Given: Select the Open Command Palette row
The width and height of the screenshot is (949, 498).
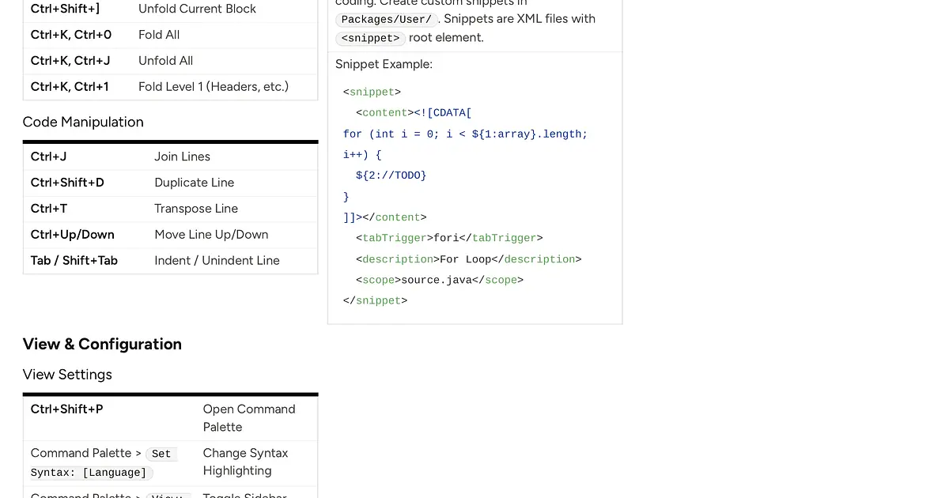Looking at the screenshot, I should click(x=170, y=417).
